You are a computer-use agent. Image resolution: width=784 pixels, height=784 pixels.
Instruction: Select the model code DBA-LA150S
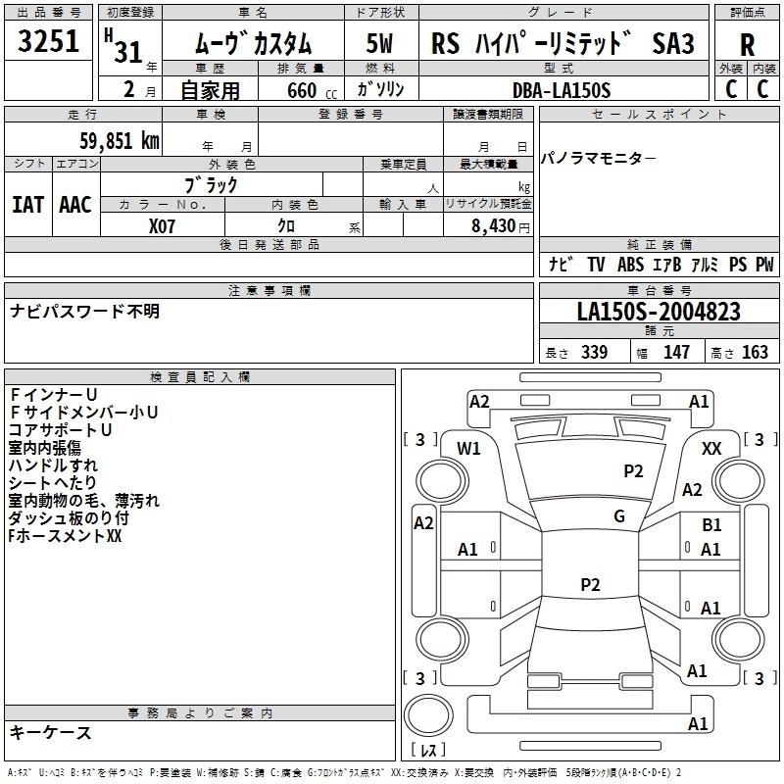561,90
